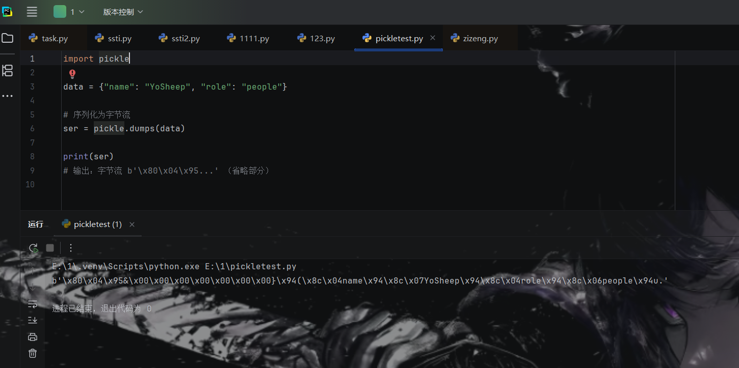Viewport: 739px width, 368px height.
Task: Toggle soft-wrap in run console
Action: pos(33,304)
